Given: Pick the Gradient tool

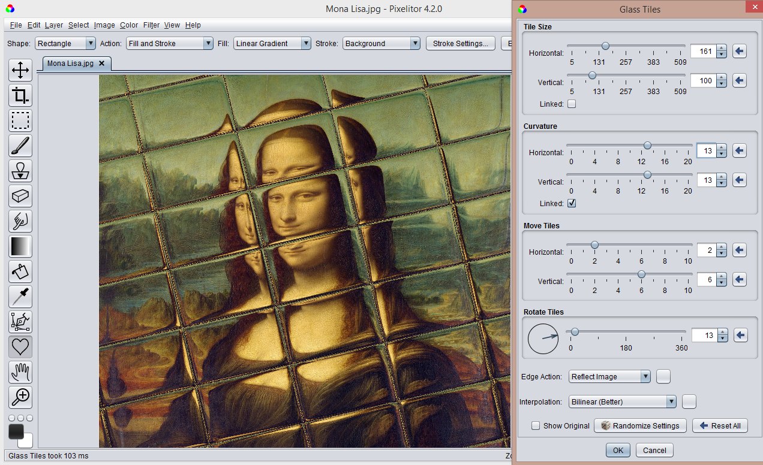Looking at the screenshot, I should [x=20, y=246].
